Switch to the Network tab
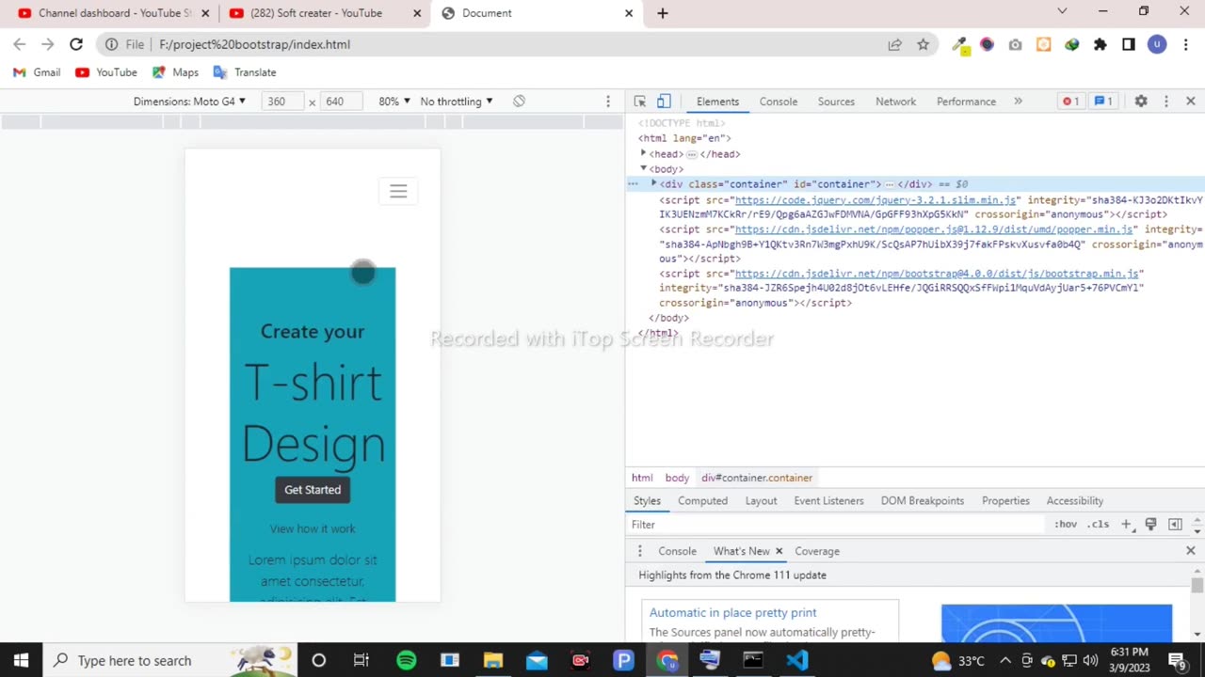 click(895, 102)
